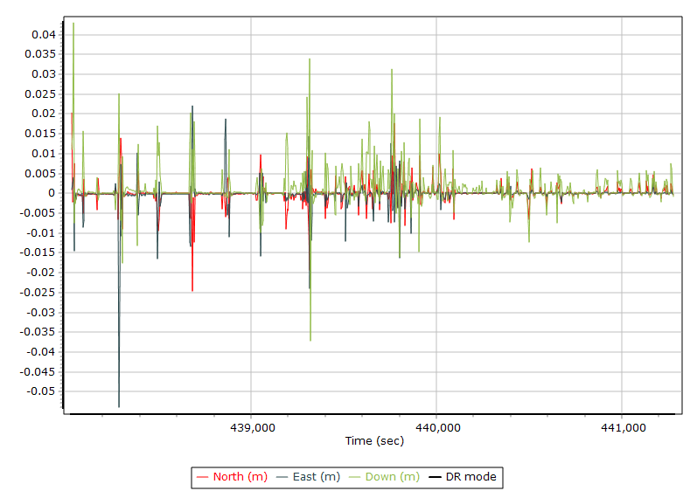Click the 441,000 x-axis tick label

tap(622, 427)
